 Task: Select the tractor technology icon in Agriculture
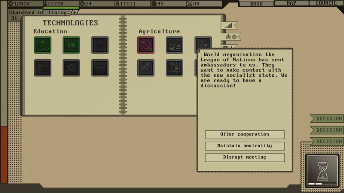point(175,45)
